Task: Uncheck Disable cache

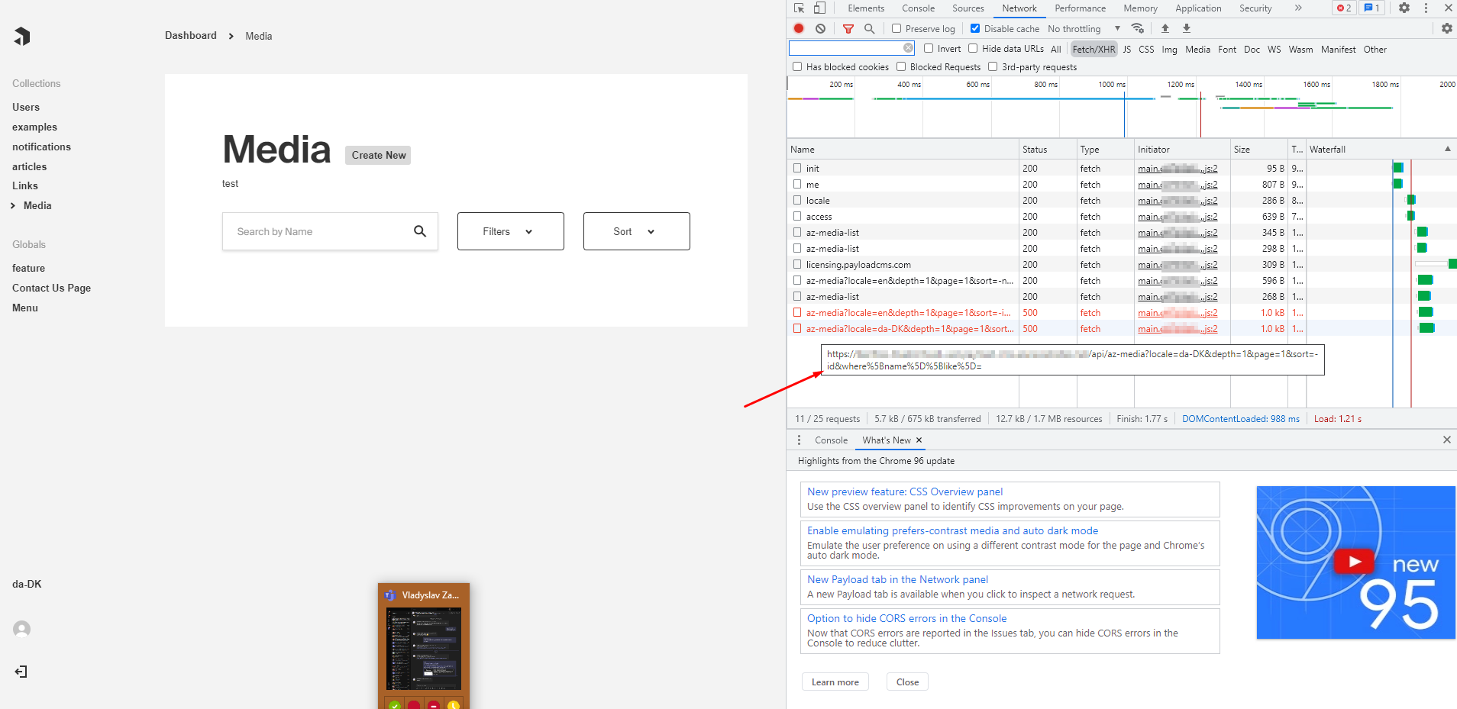Action: (x=975, y=28)
